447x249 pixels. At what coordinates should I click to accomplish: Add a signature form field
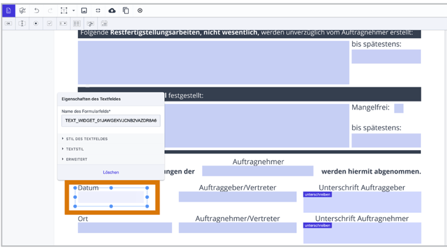point(91,23)
